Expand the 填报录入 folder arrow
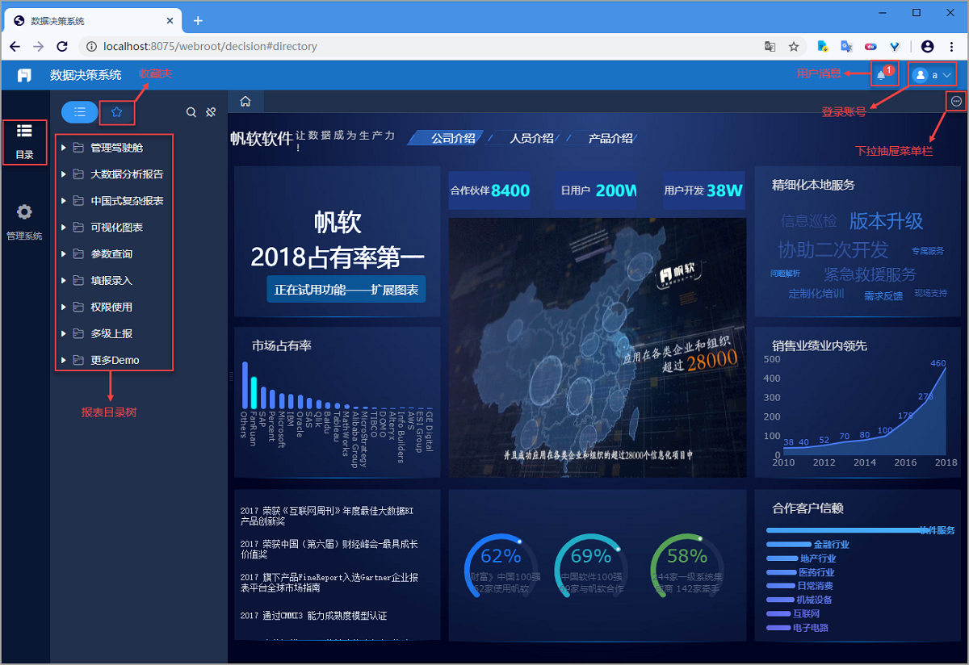 click(x=64, y=281)
